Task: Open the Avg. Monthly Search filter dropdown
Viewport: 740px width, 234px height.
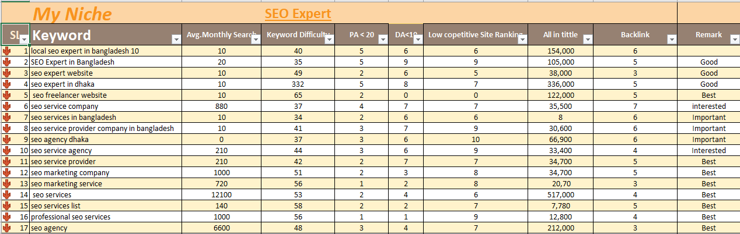Action: click(x=255, y=39)
